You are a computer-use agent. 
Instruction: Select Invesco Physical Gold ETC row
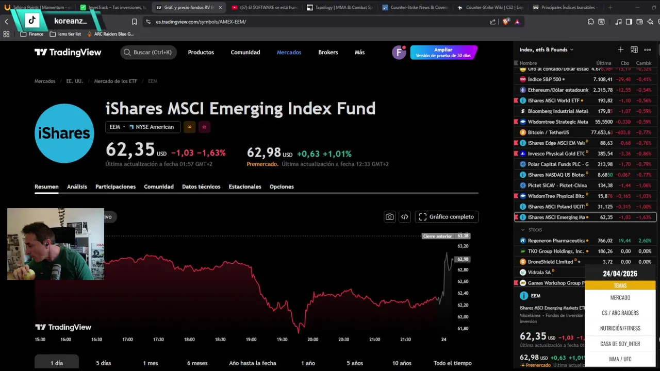coord(586,154)
